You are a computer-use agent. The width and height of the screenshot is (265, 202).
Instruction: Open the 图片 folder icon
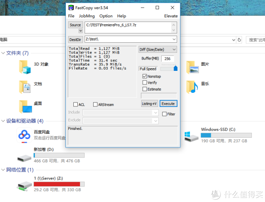(x=192, y=67)
